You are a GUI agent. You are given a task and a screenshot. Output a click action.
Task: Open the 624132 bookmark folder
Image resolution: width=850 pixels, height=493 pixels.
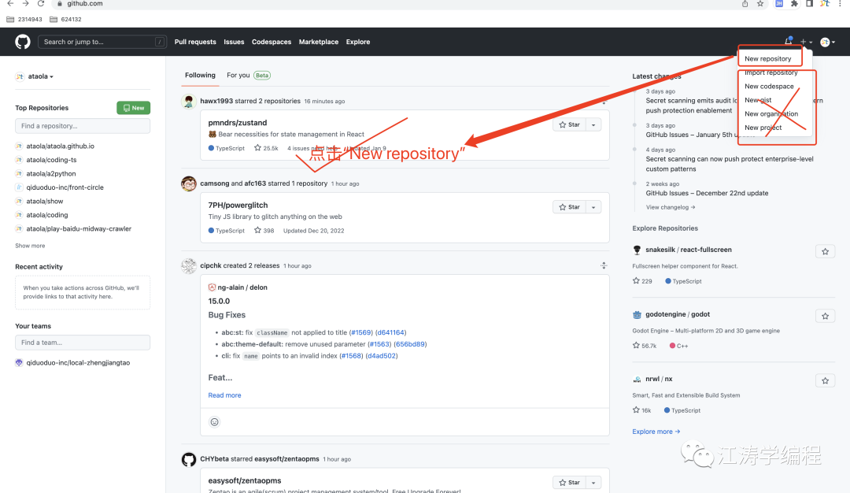[x=65, y=19]
